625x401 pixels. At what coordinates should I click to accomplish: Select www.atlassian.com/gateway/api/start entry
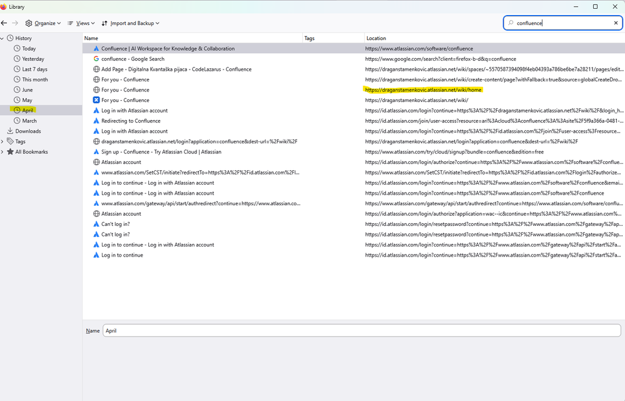click(x=353, y=203)
